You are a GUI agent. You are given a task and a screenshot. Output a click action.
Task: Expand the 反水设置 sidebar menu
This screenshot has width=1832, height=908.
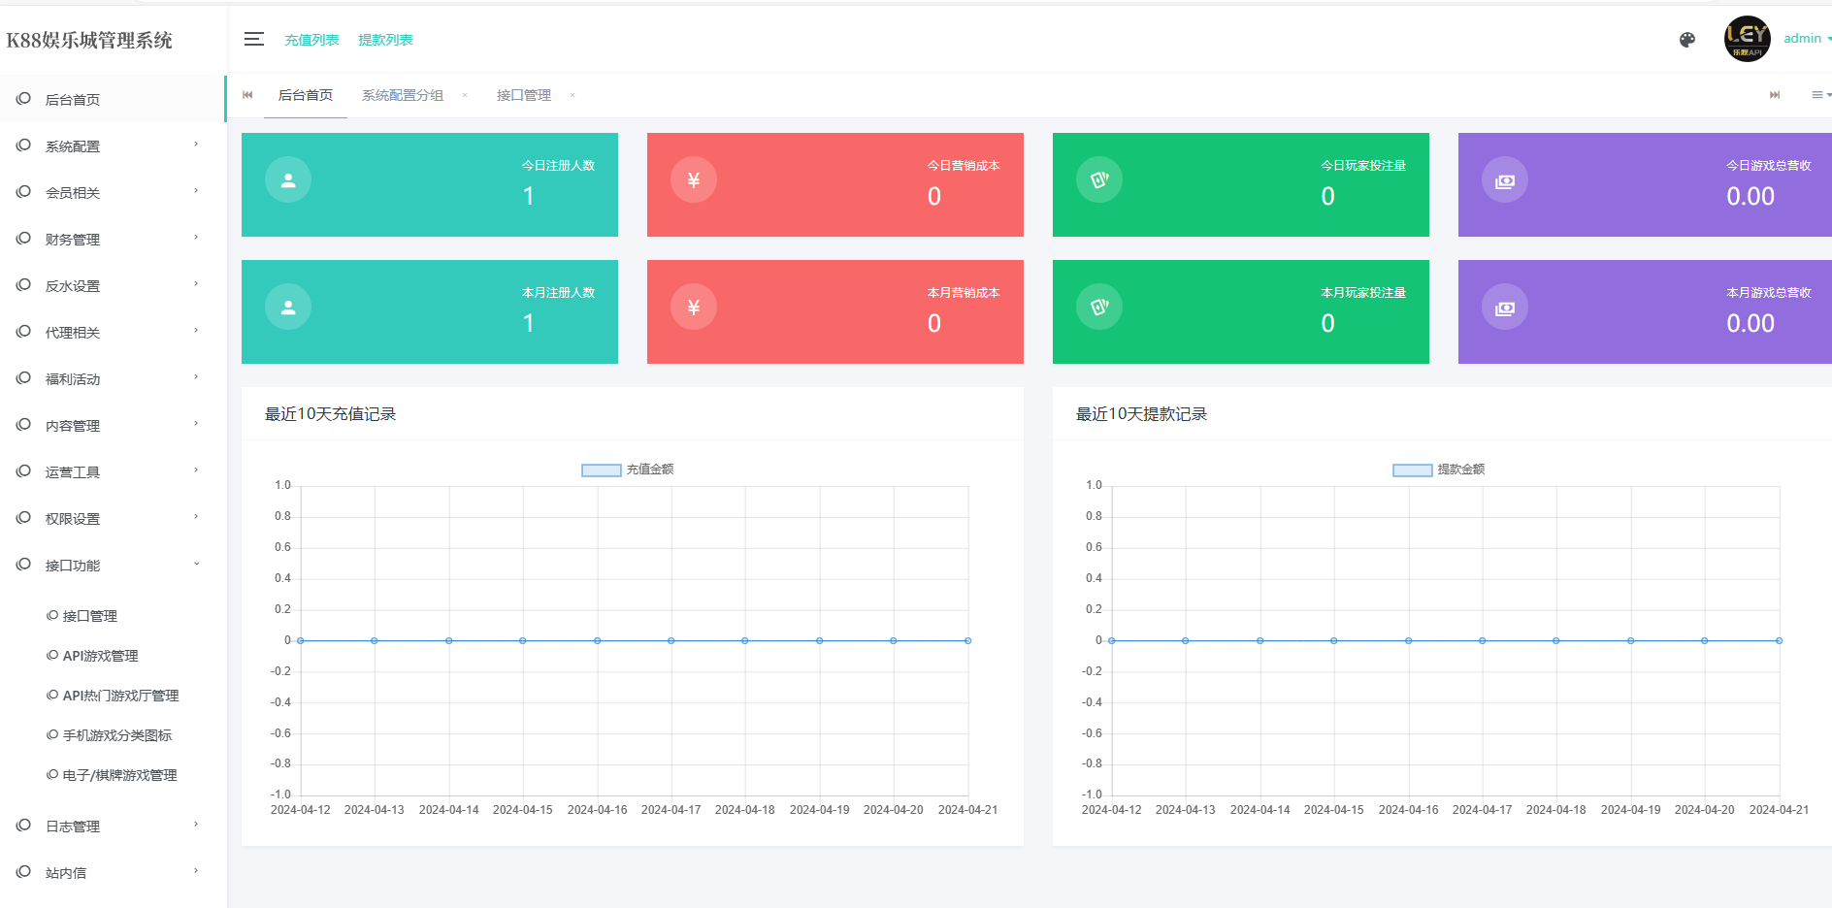tap(113, 285)
